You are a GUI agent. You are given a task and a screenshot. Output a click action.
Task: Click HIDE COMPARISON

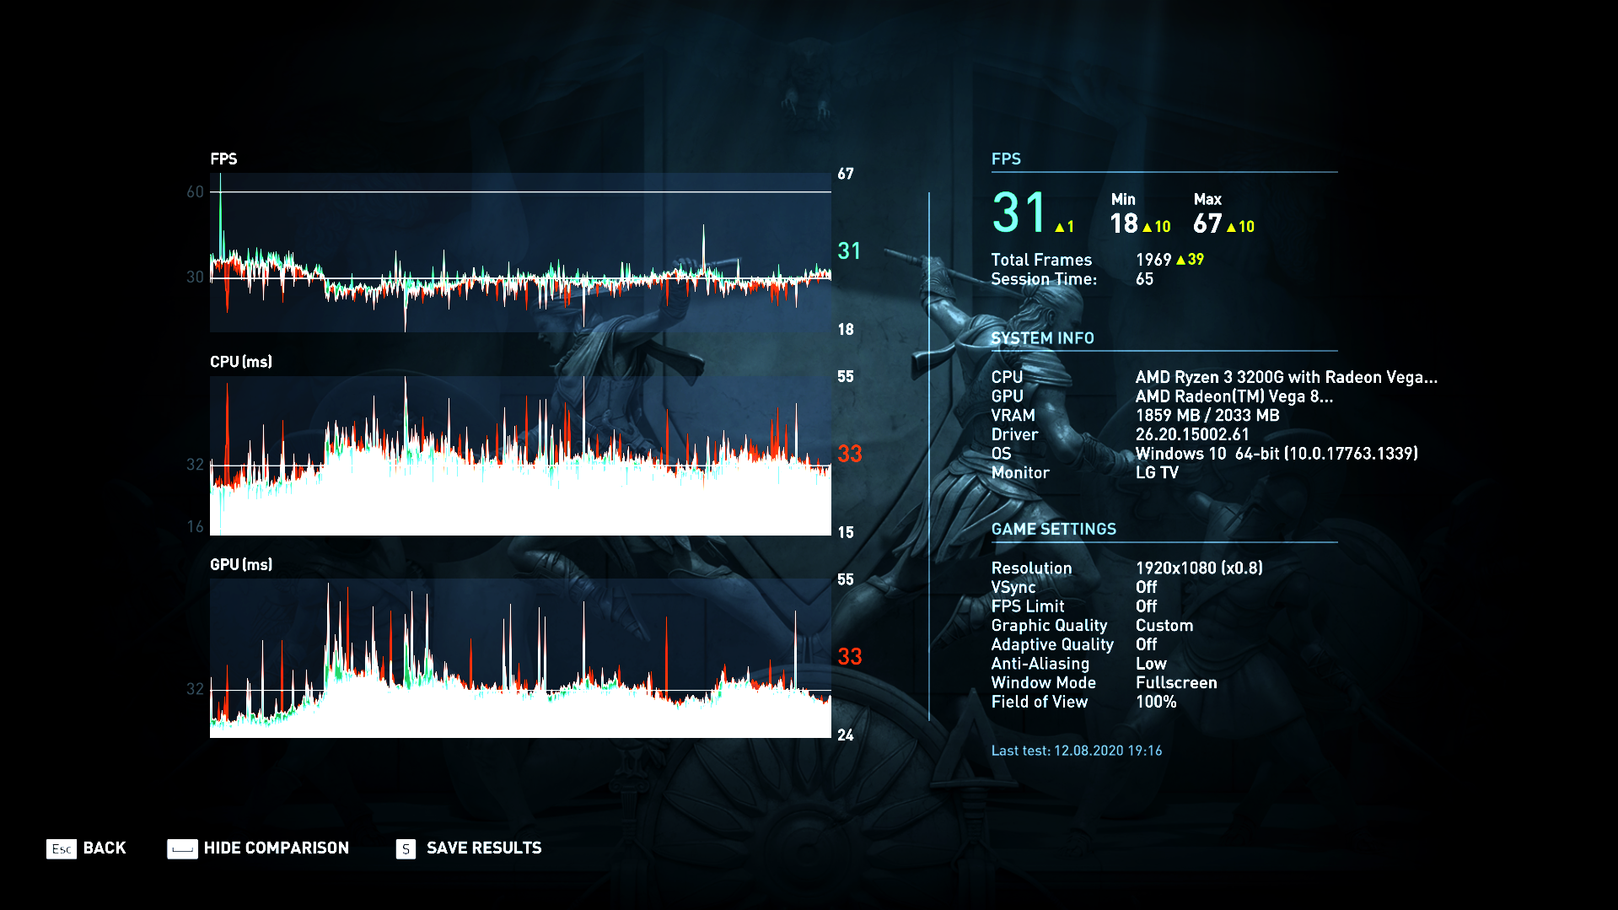[x=277, y=848]
